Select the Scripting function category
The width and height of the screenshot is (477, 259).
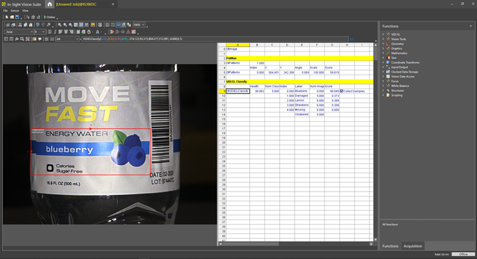tap(397, 95)
